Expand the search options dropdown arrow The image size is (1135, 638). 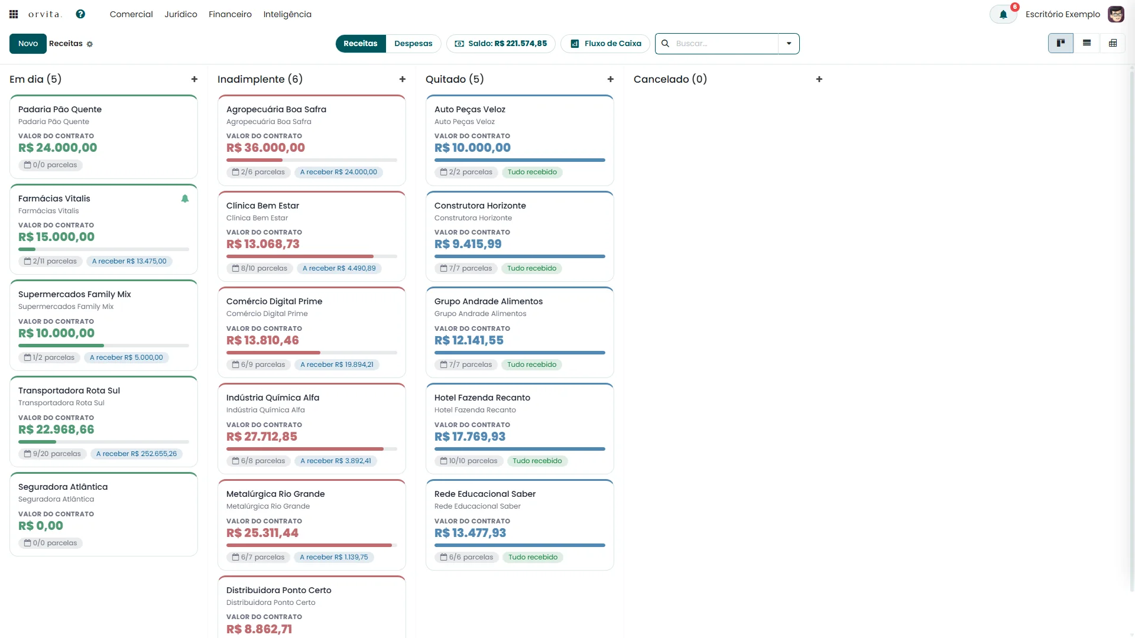click(789, 44)
